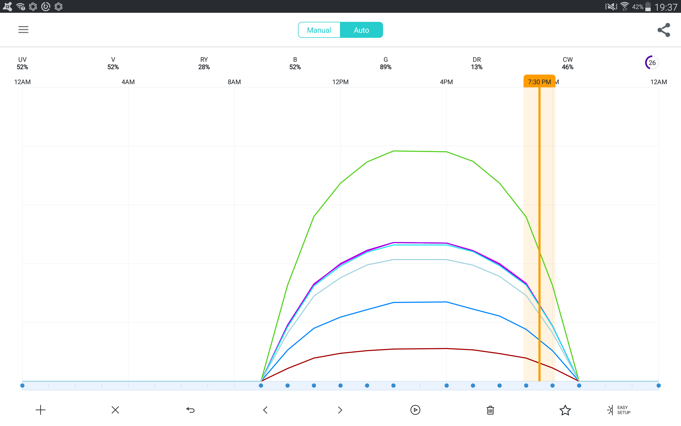Switch to Manual mode
Image resolution: width=681 pixels, height=426 pixels.
click(x=319, y=30)
